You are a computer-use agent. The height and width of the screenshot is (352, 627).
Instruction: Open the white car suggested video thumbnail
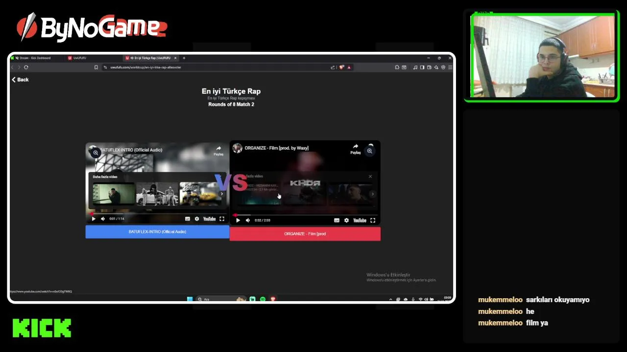157,194
